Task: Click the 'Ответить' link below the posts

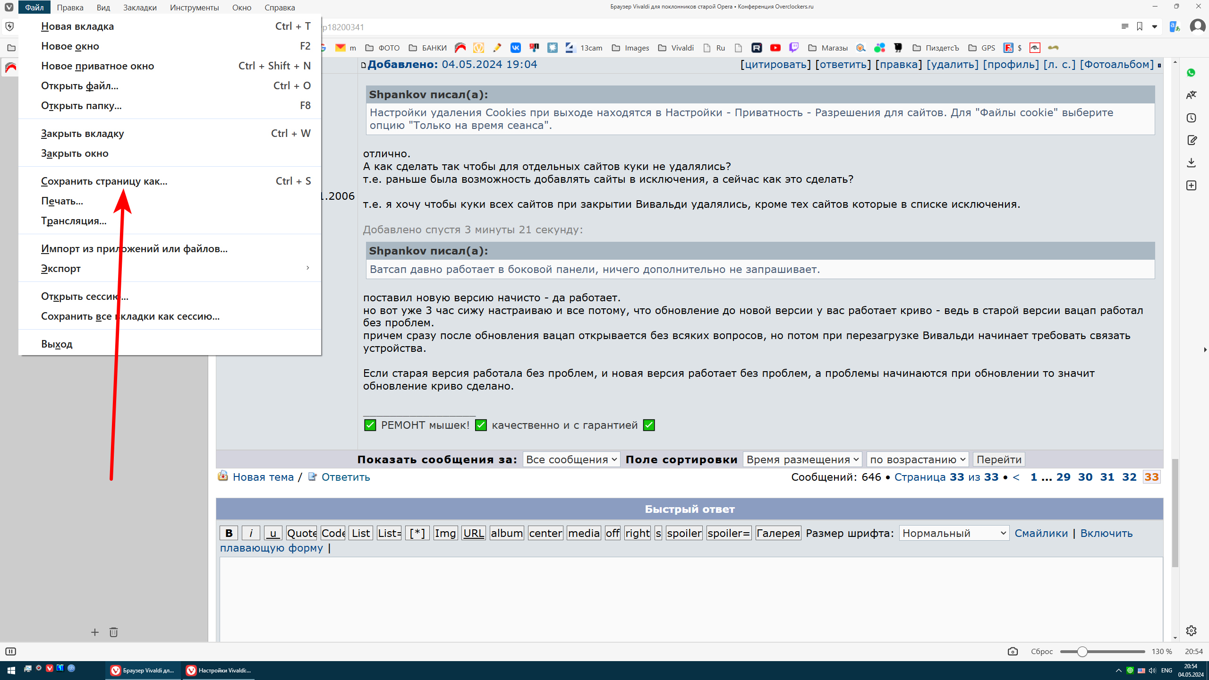Action: click(345, 477)
